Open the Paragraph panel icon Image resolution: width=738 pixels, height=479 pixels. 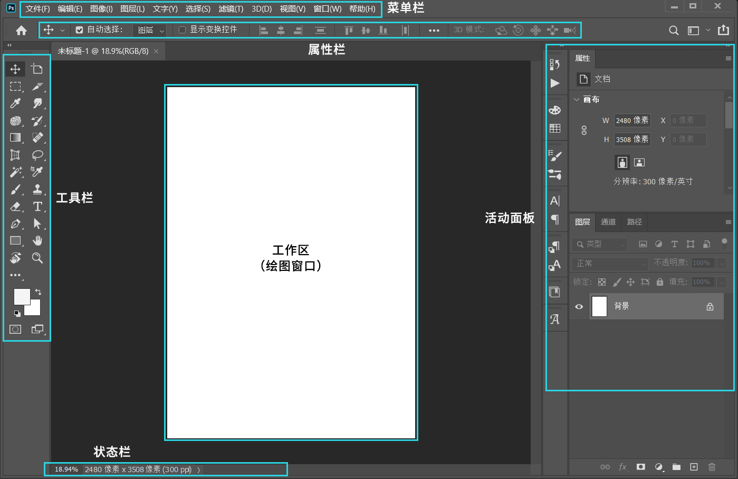click(554, 219)
